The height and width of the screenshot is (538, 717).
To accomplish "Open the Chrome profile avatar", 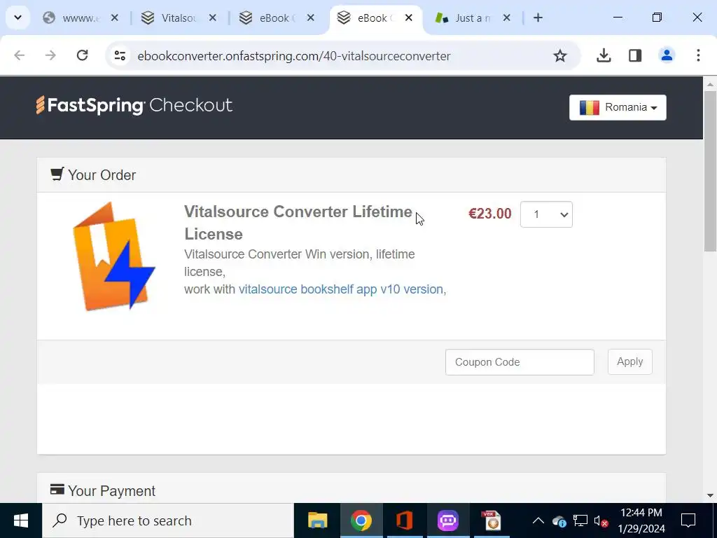I will pyautogui.click(x=667, y=56).
